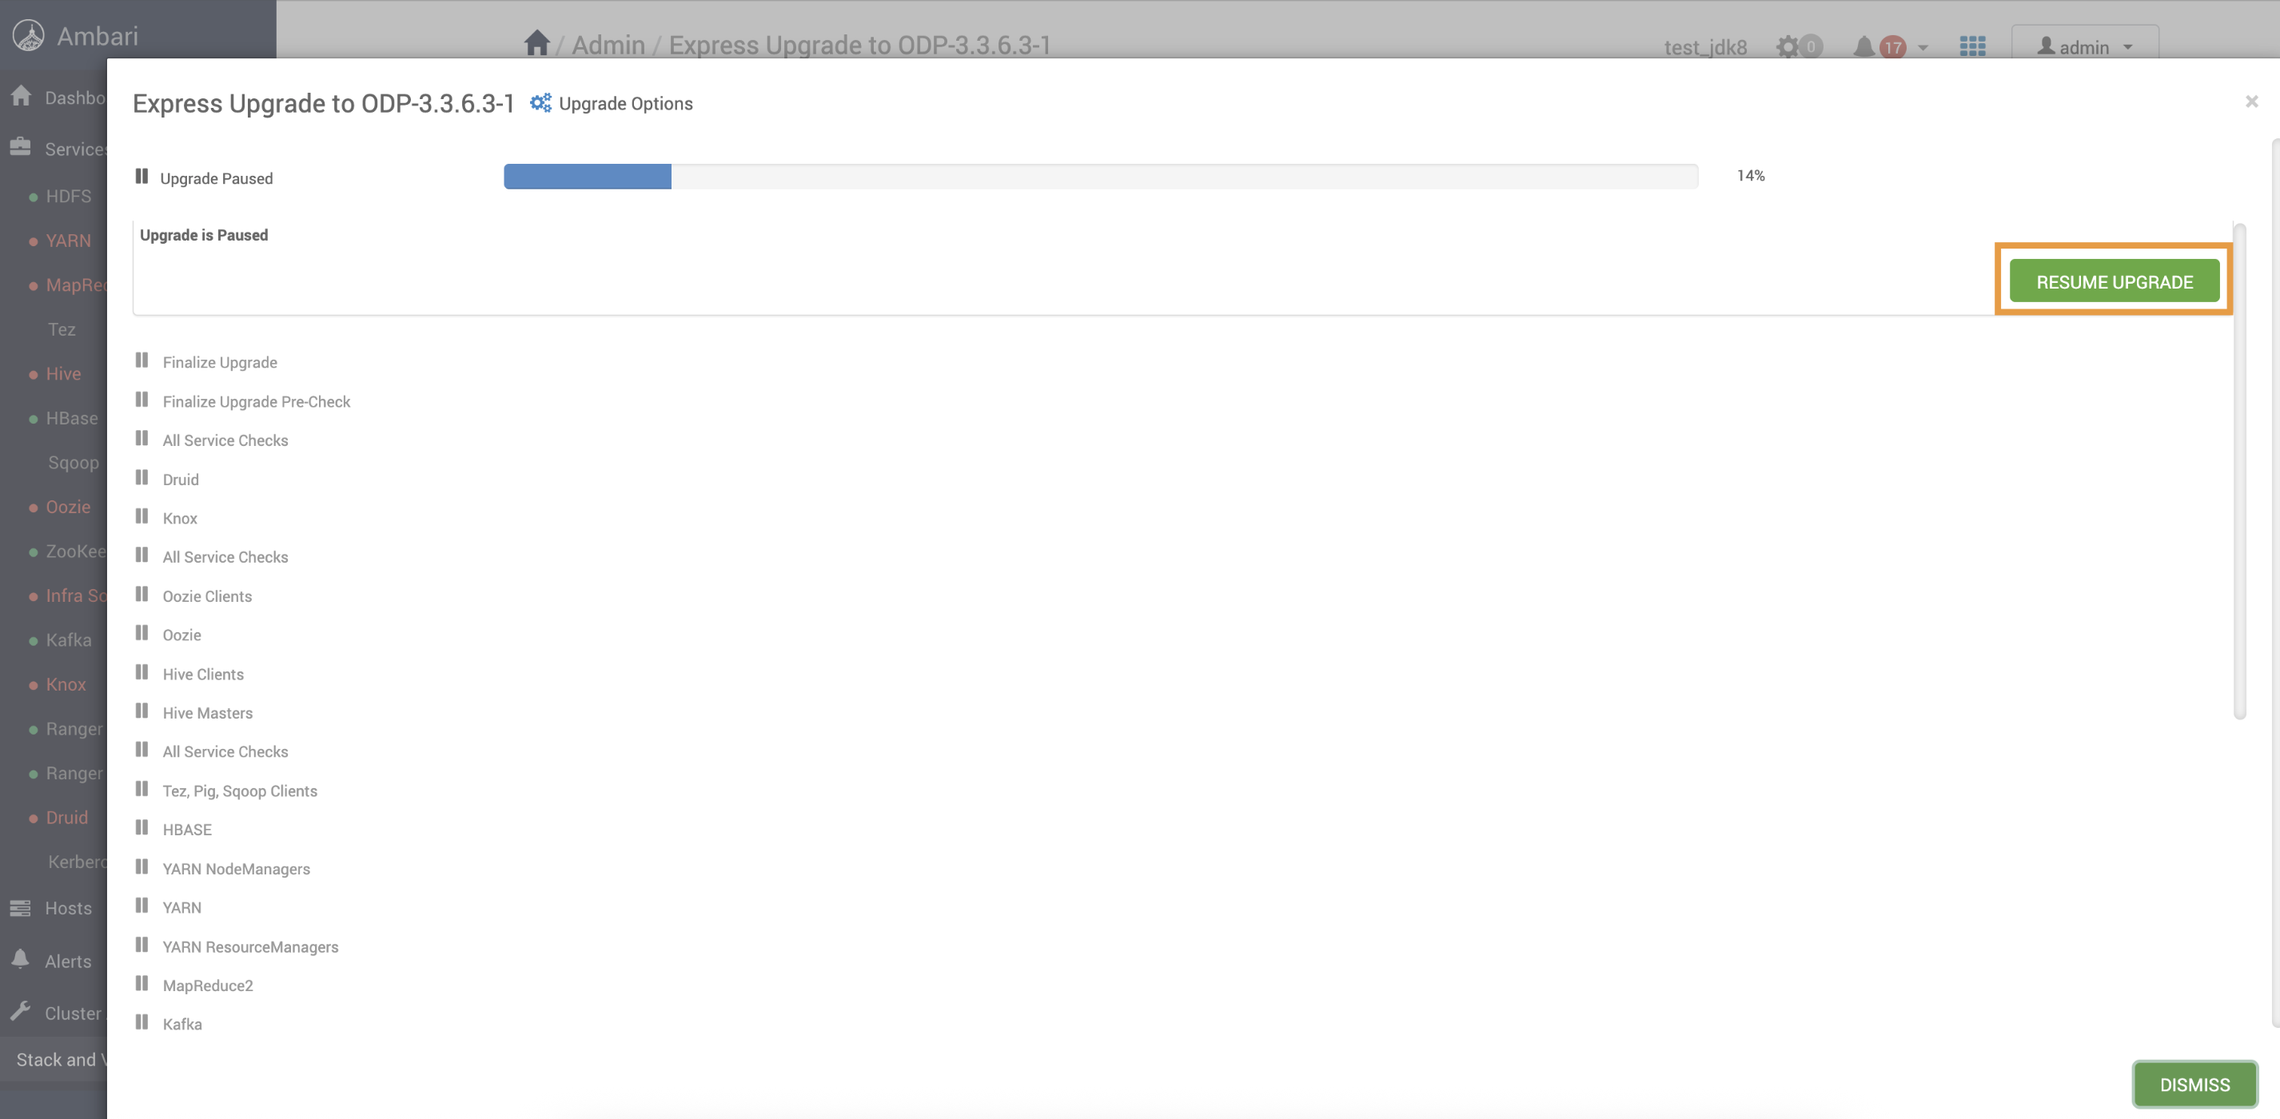
Task: Open the views grid icon
Action: coord(1972,46)
